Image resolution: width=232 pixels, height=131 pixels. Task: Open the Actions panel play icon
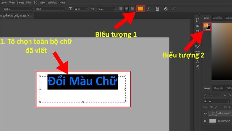[198, 26]
